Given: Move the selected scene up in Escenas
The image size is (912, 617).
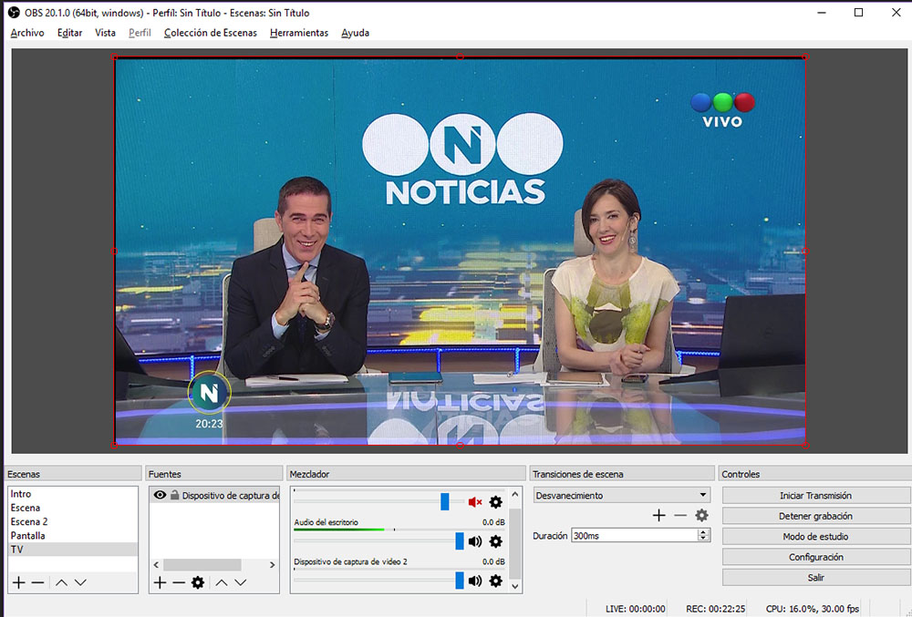Looking at the screenshot, I should [61, 582].
